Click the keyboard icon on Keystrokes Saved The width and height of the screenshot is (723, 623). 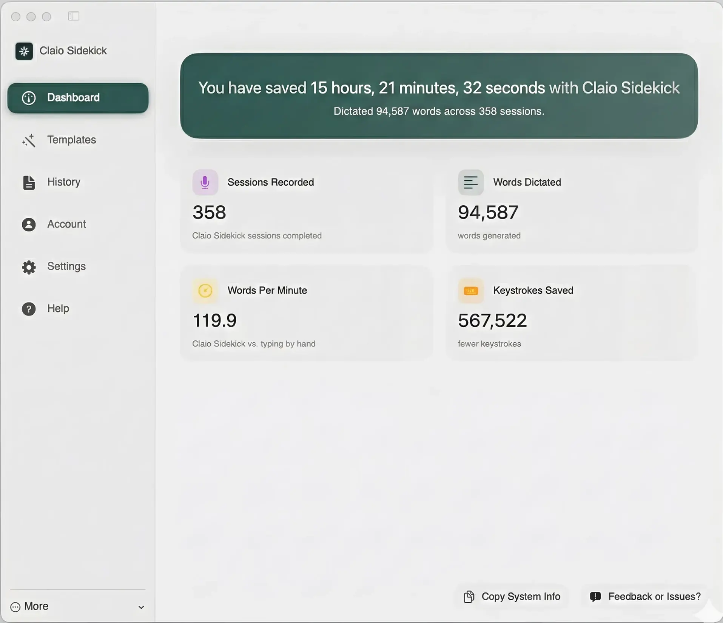tap(470, 291)
